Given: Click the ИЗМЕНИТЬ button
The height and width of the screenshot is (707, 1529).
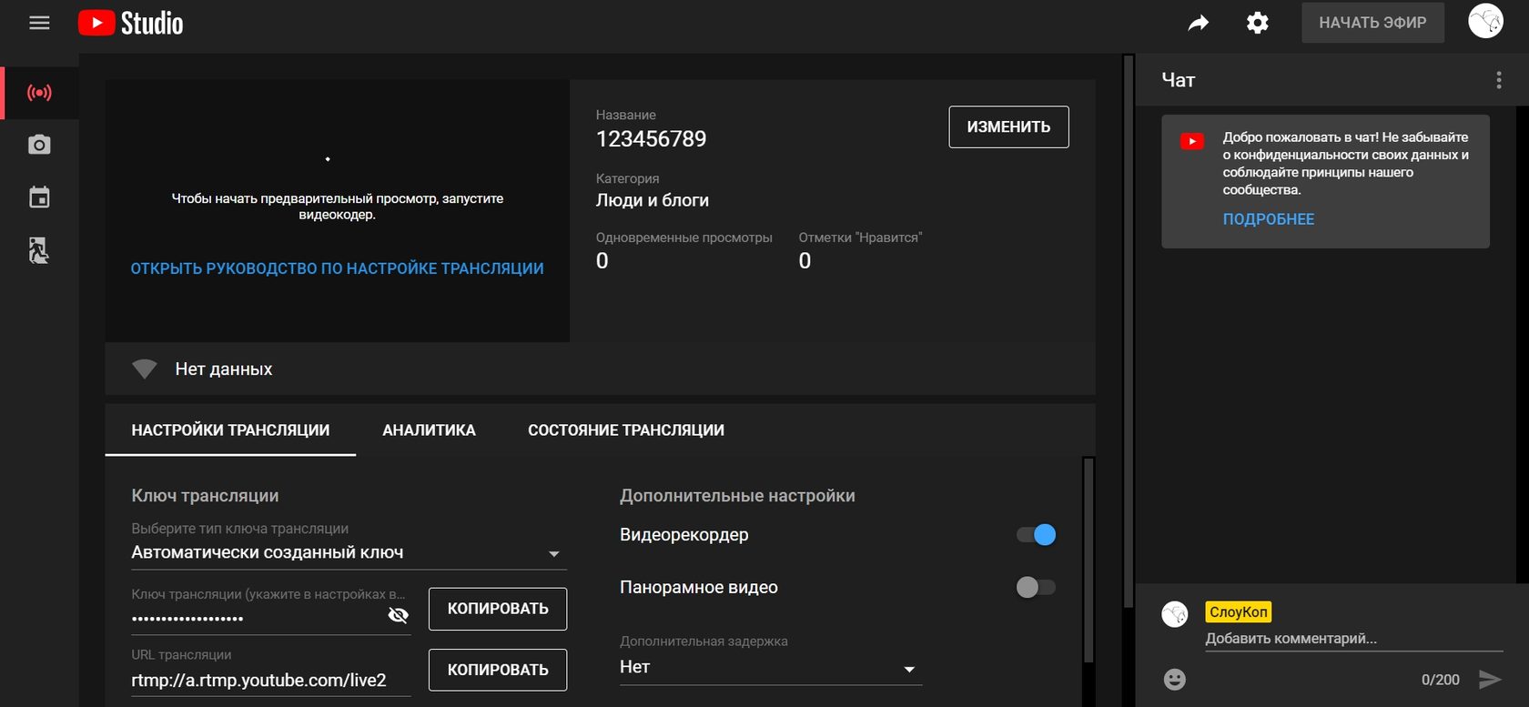Looking at the screenshot, I should (1008, 127).
